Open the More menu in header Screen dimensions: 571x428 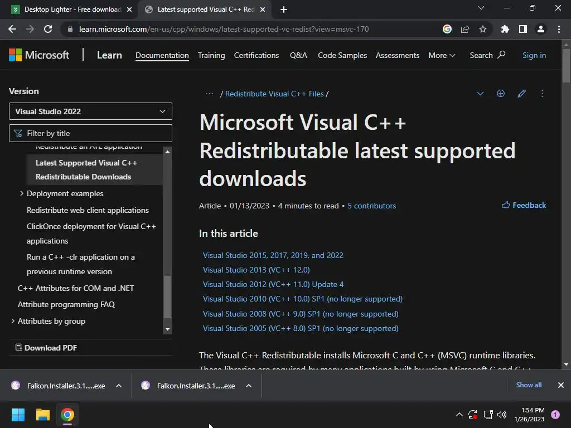tap(442, 55)
